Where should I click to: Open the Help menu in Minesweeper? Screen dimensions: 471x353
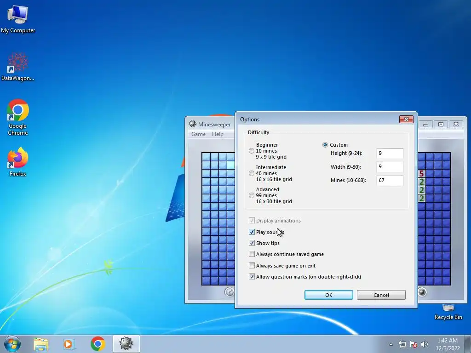(x=218, y=134)
